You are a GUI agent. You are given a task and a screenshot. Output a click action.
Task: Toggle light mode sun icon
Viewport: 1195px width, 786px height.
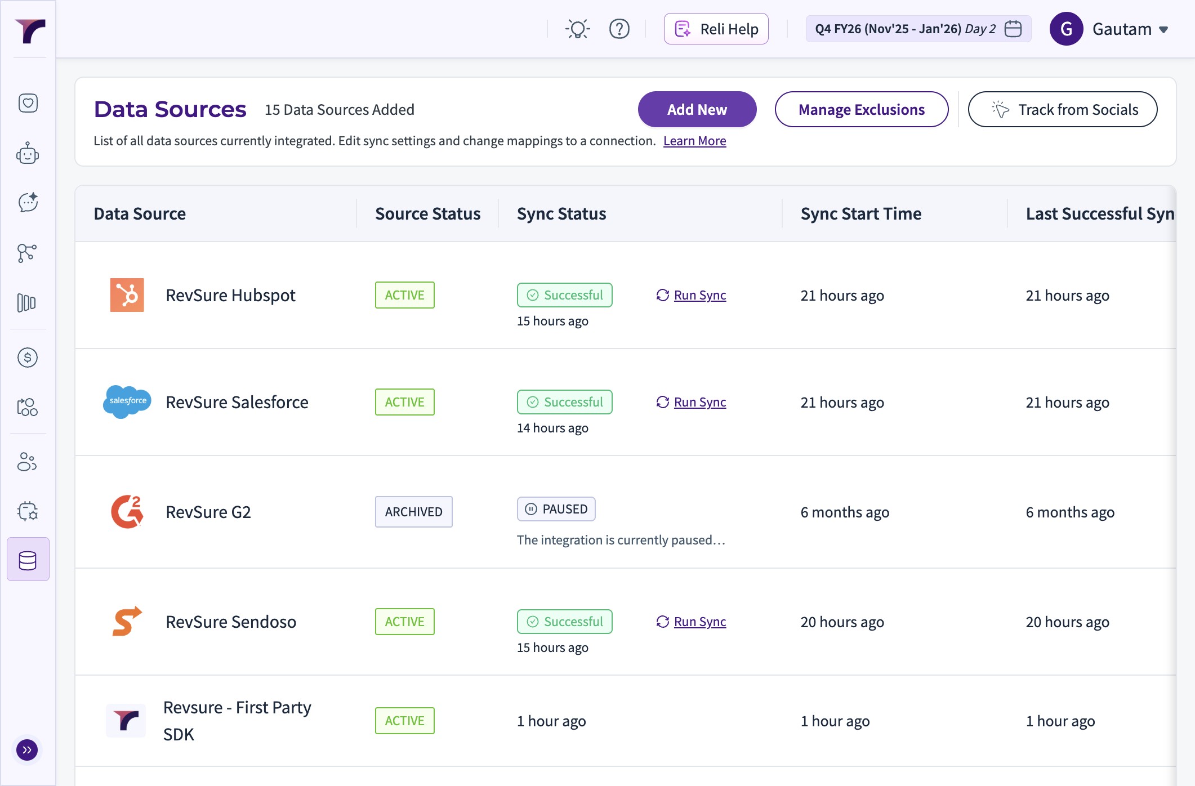[577, 29]
